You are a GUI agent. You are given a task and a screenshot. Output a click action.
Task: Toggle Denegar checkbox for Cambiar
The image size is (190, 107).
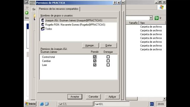[x=108, y=61]
